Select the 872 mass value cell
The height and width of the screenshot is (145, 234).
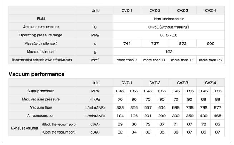coord(182,44)
